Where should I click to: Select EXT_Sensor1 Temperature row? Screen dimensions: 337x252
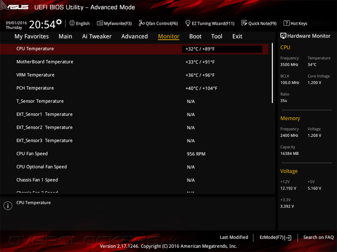coord(134,114)
